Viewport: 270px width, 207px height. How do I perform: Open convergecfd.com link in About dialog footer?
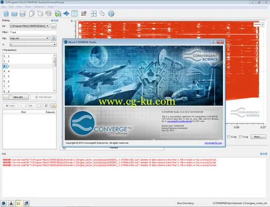click(x=213, y=143)
